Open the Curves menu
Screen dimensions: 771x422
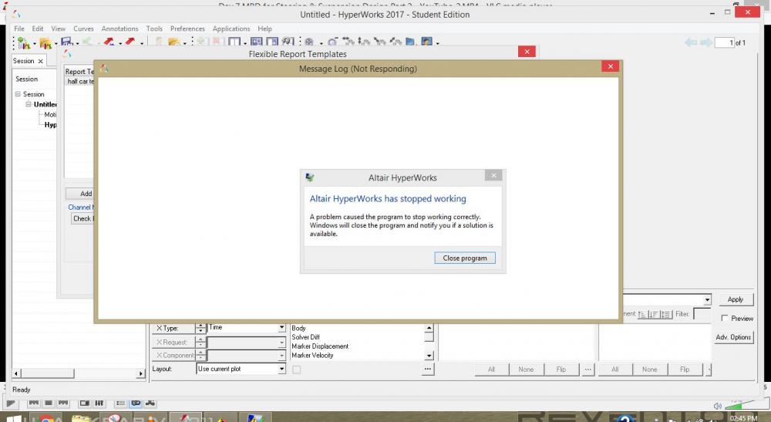tap(83, 29)
